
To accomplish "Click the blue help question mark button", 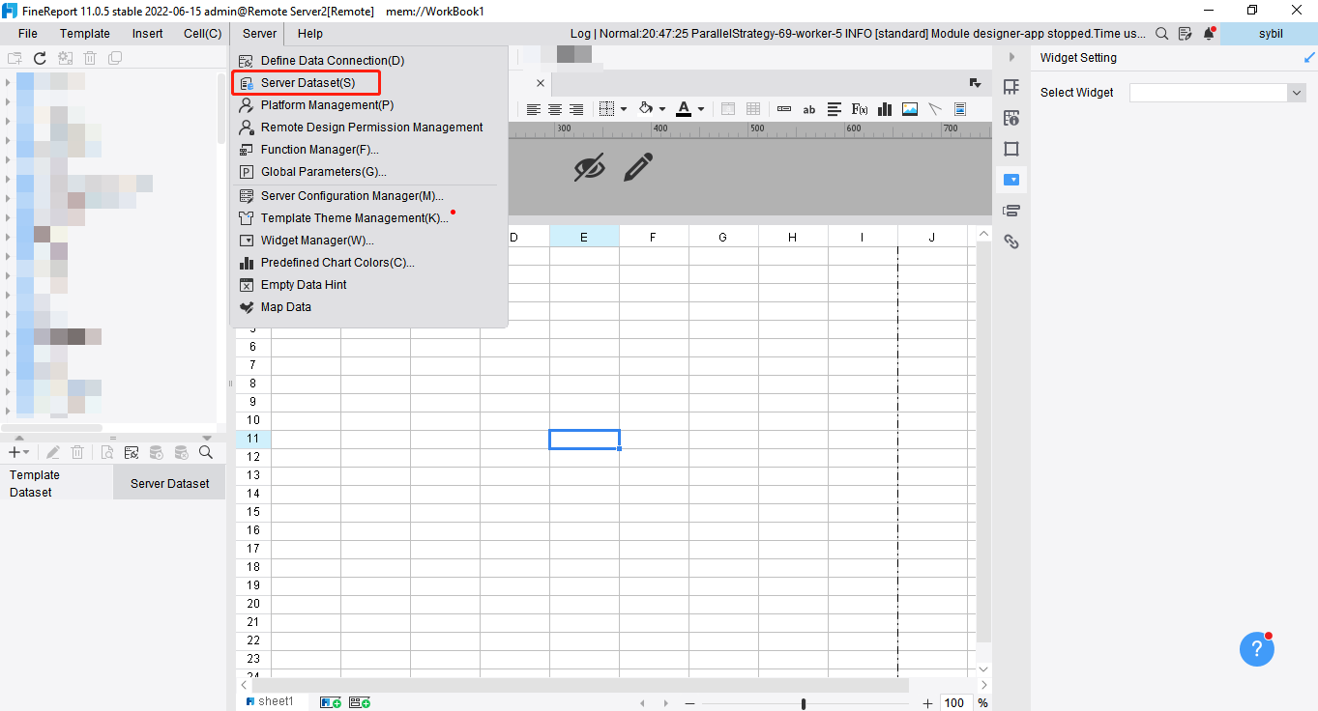I will pyautogui.click(x=1256, y=649).
